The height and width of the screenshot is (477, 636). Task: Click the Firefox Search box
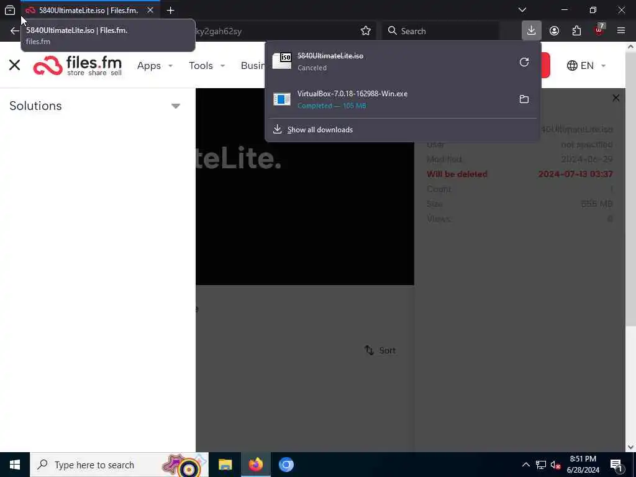tap(440, 31)
